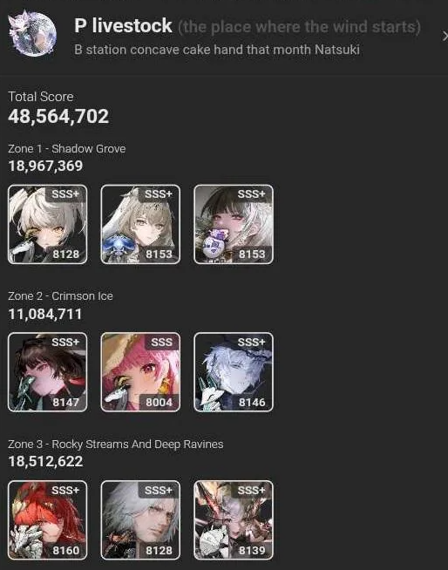Click the SSS rank badge on pink-haired character
This screenshot has width=448, height=570.
tap(161, 342)
